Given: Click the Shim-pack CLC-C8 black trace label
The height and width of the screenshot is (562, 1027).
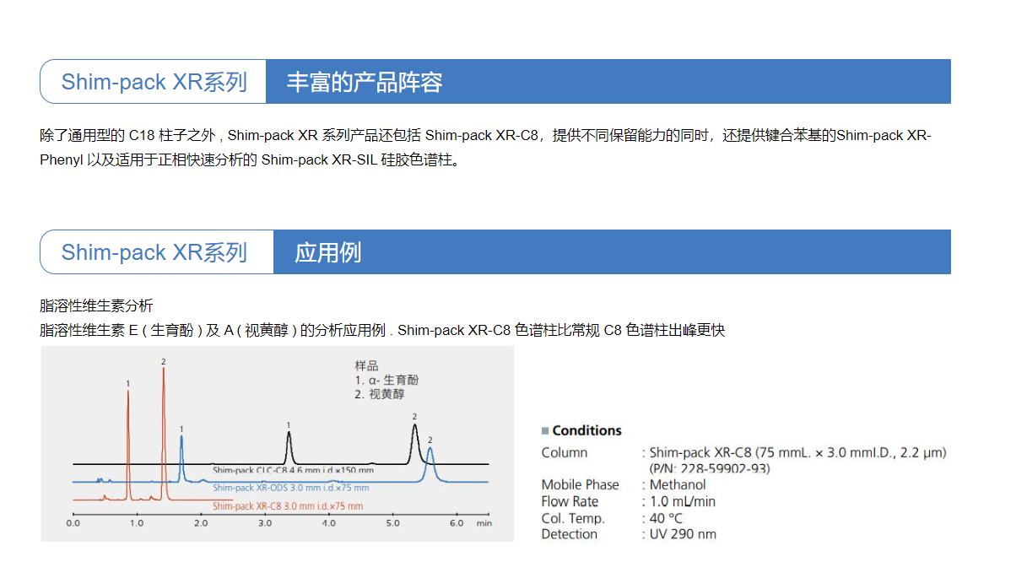Looking at the screenshot, I should coord(292,470).
